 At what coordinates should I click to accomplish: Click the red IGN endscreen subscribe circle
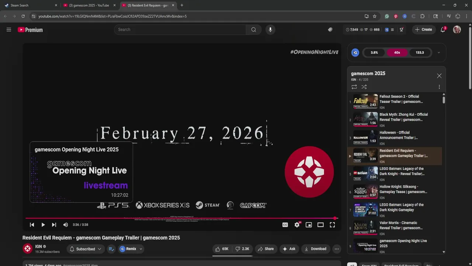(309, 172)
